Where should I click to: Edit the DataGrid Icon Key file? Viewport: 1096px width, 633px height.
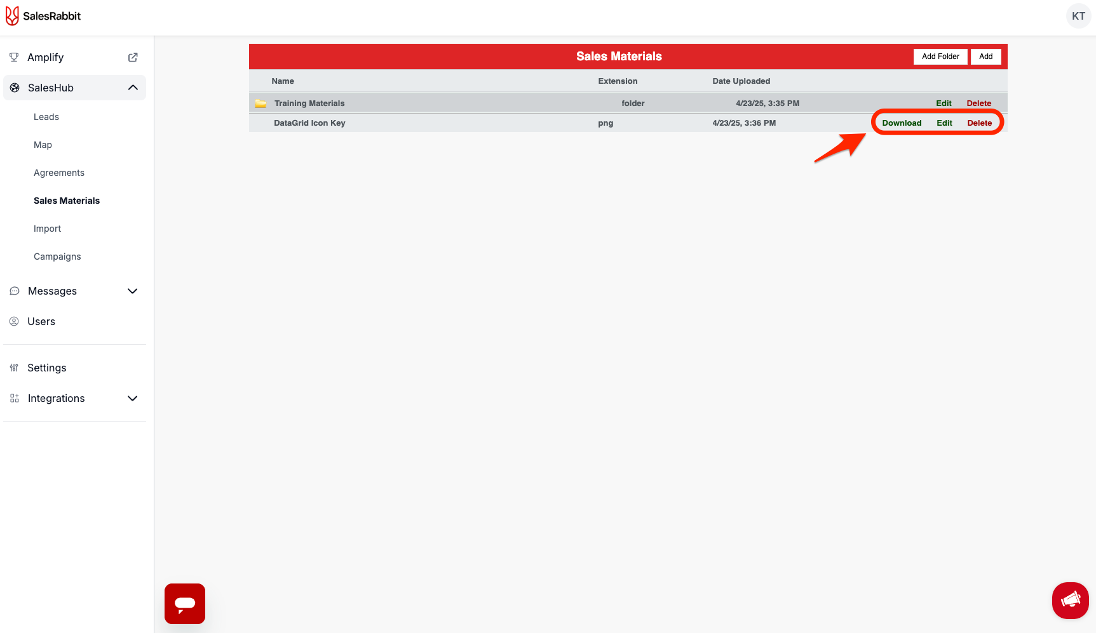[944, 123]
